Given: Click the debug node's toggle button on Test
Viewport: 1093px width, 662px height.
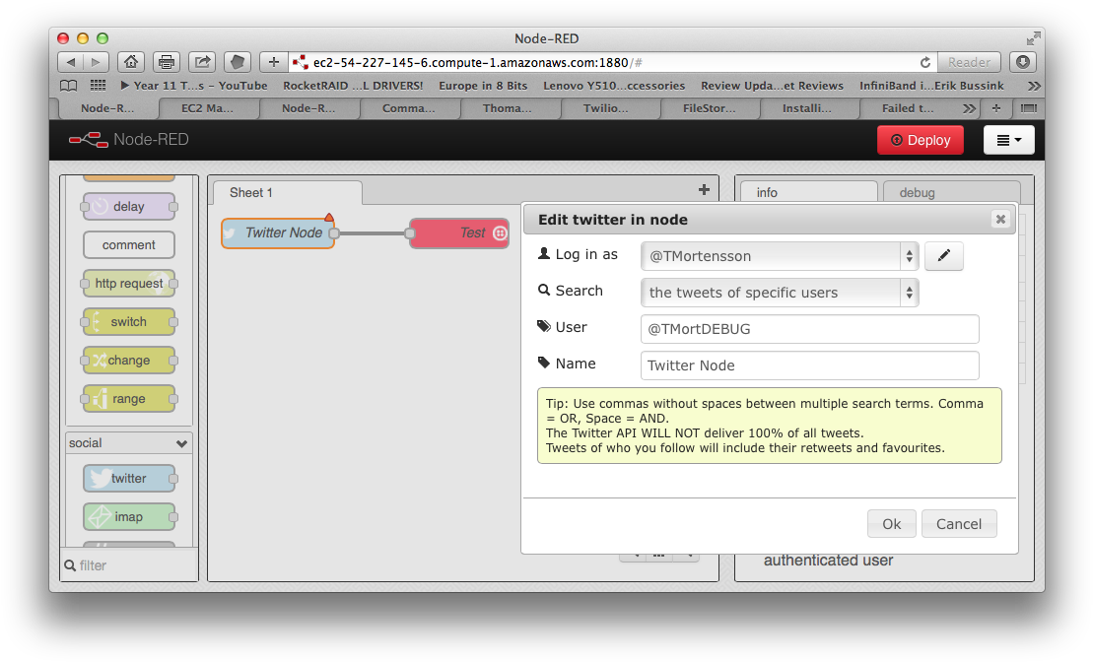Looking at the screenshot, I should [500, 233].
